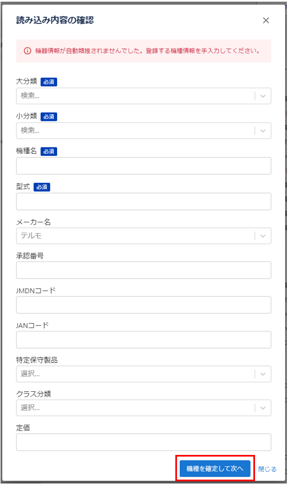Expand the 小分類 dropdown chevron
Image resolution: width=288 pixels, height=484 pixels.
(263, 131)
